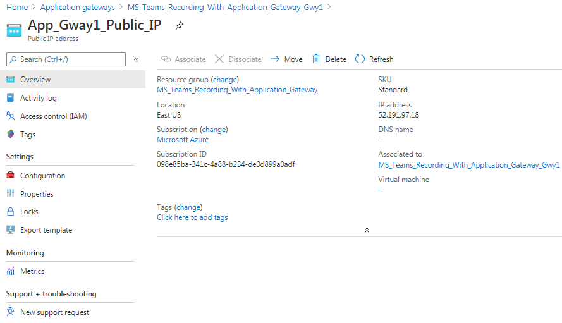The height and width of the screenshot is (323, 562).
Task: Open the Overview menu item
Action: coord(73,79)
